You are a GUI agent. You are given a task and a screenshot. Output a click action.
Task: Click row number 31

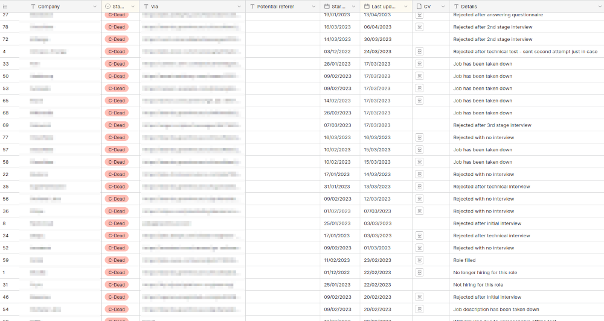click(5, 285)
